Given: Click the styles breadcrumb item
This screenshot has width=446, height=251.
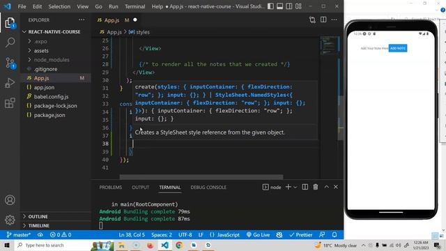Looking at the screenshot, I should click(139, 32).
